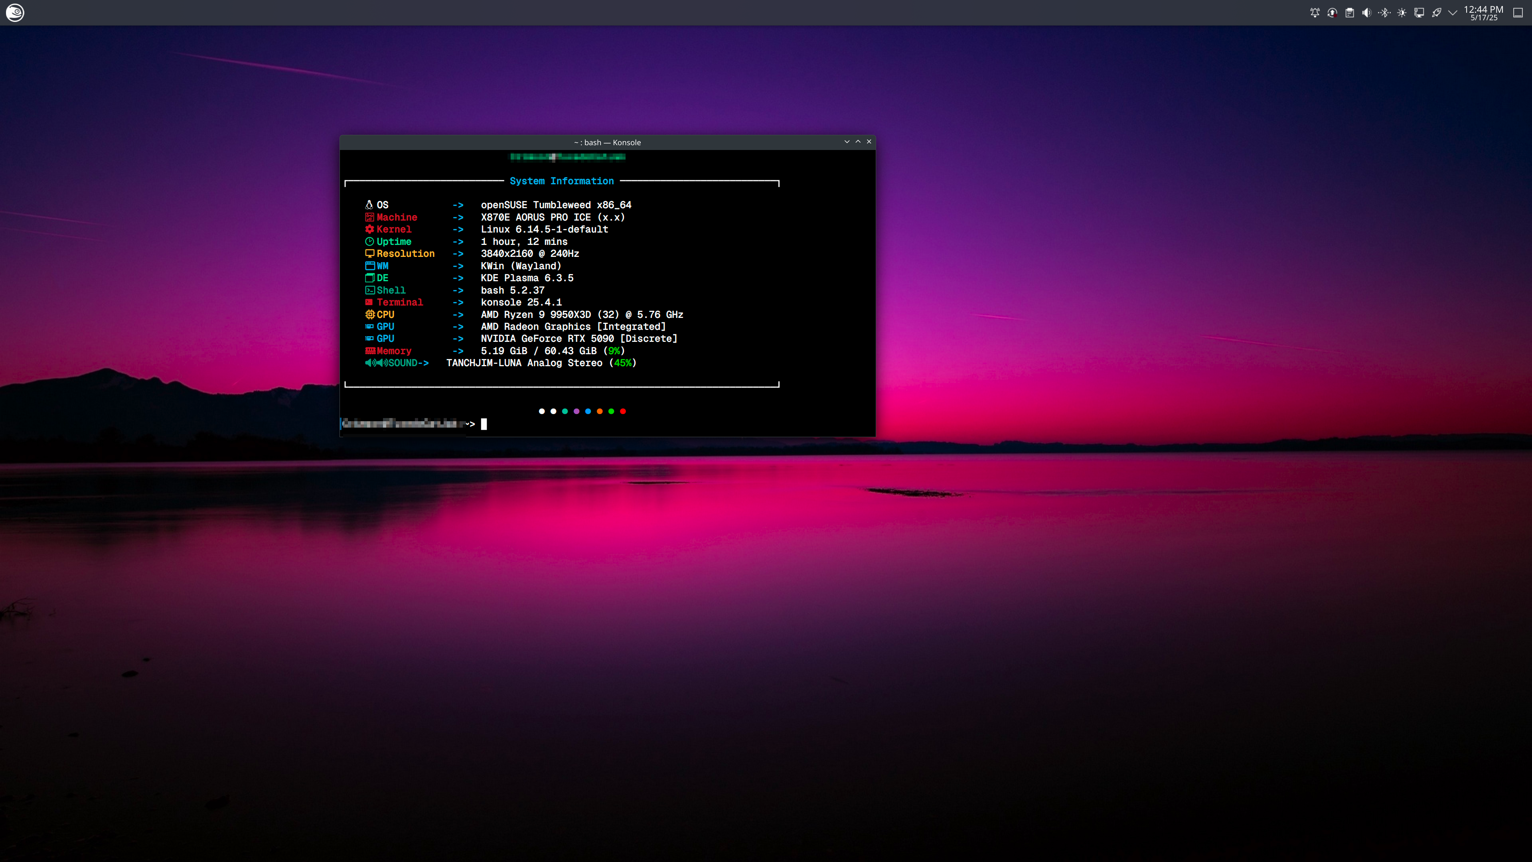The width and height of the screenshot is (1532, 862).
Task: Click the icon beside DE label
Action: click(x=369, y=278)
